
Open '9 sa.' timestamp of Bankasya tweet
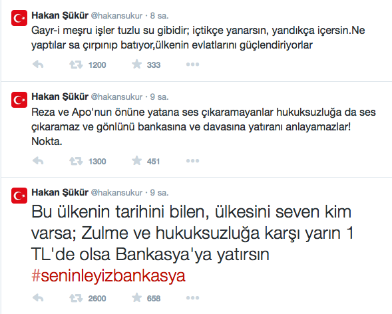[159, 193]
